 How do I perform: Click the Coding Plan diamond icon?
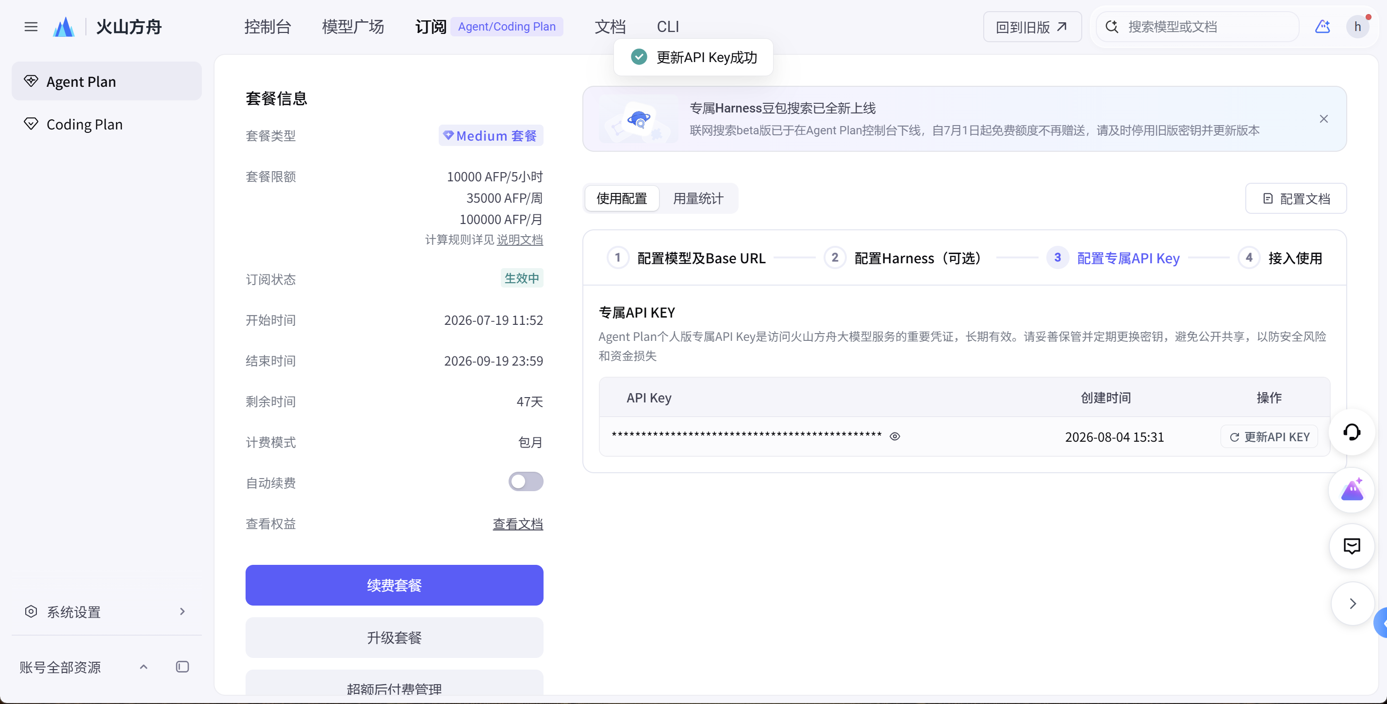[31, 124]
